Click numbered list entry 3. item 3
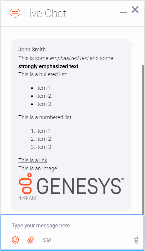 coord(41,147)
